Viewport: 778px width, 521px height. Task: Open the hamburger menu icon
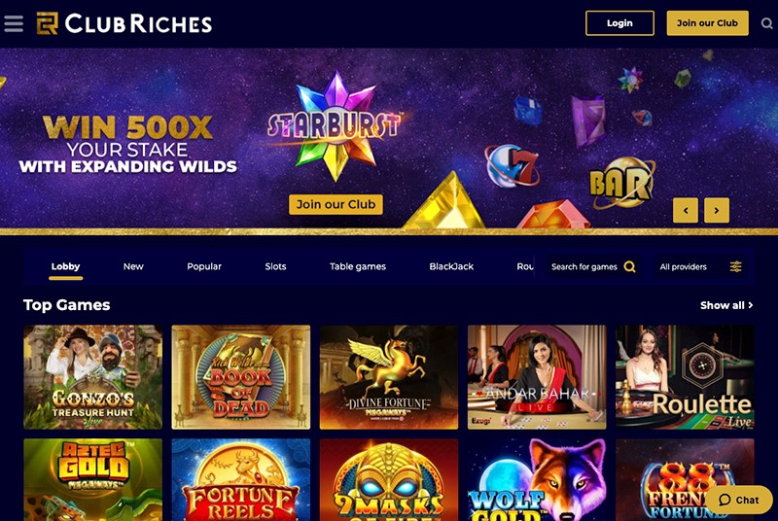click(x=14, y=23)
